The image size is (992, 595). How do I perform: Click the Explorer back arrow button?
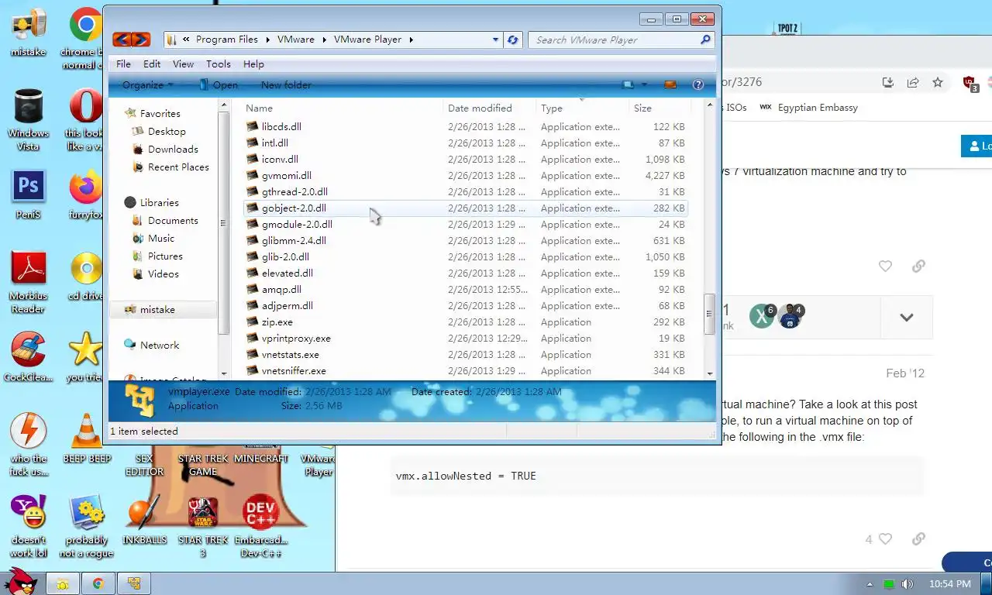(x=122, y=40)
